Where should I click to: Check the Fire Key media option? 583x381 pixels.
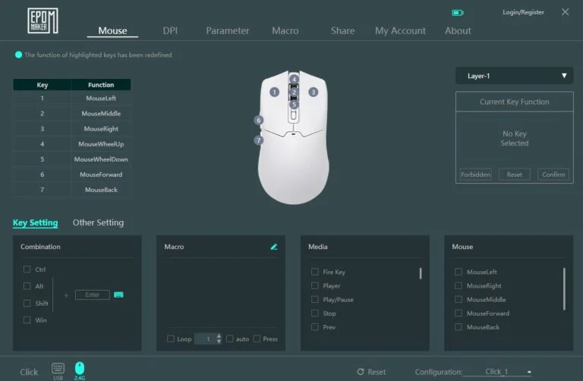click(x=315, y=272)
